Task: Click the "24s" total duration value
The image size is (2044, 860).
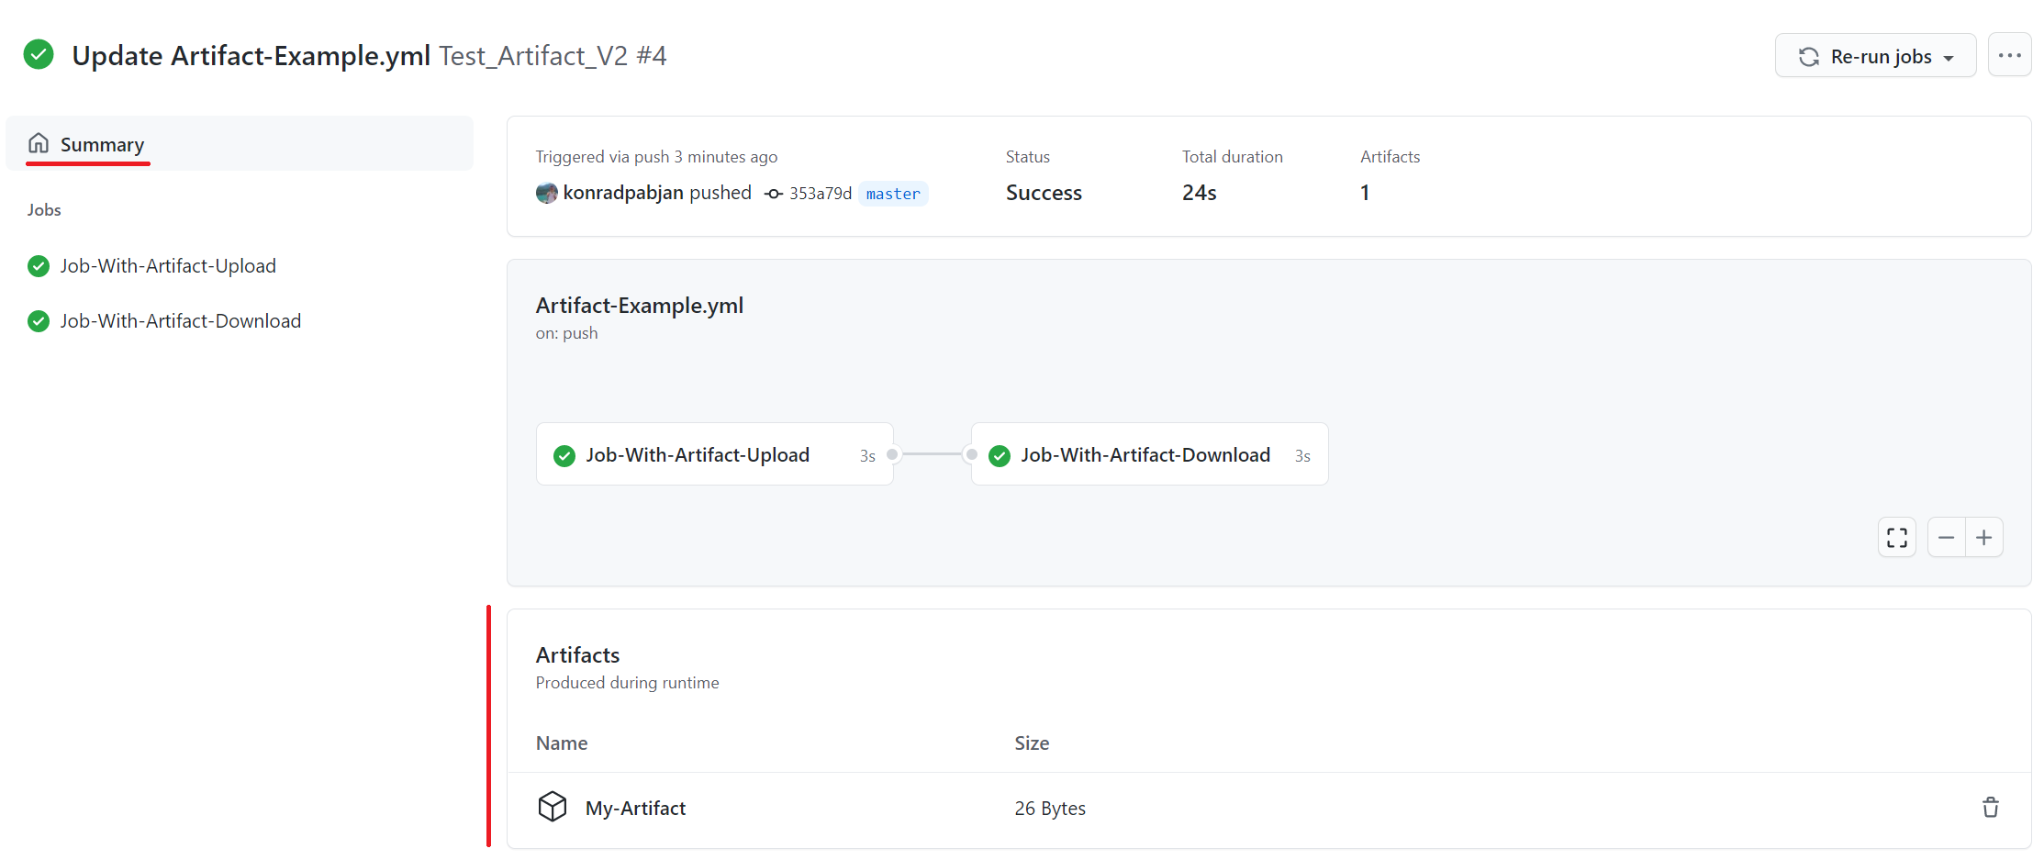Action: point(1200,193)
